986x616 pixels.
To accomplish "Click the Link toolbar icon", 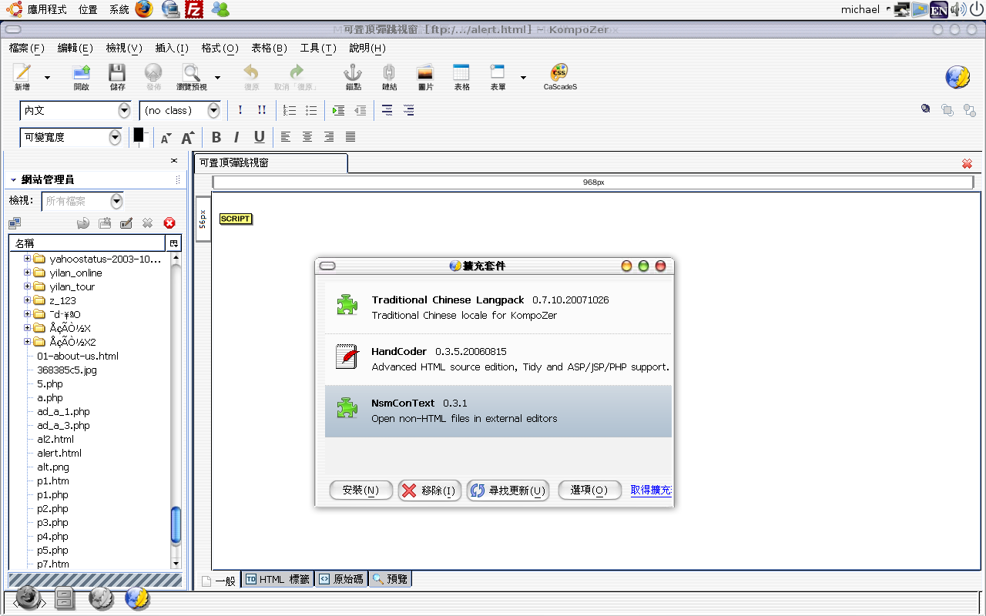I will coord(389,75).
